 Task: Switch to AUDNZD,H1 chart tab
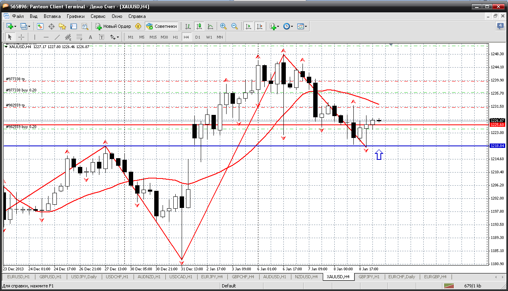(x=149, y=277)
